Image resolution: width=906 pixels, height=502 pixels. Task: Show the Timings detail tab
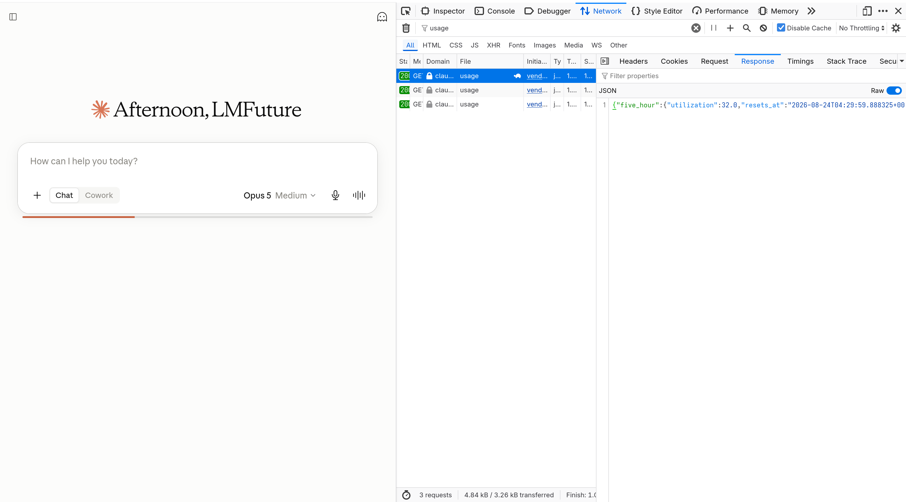800,61
